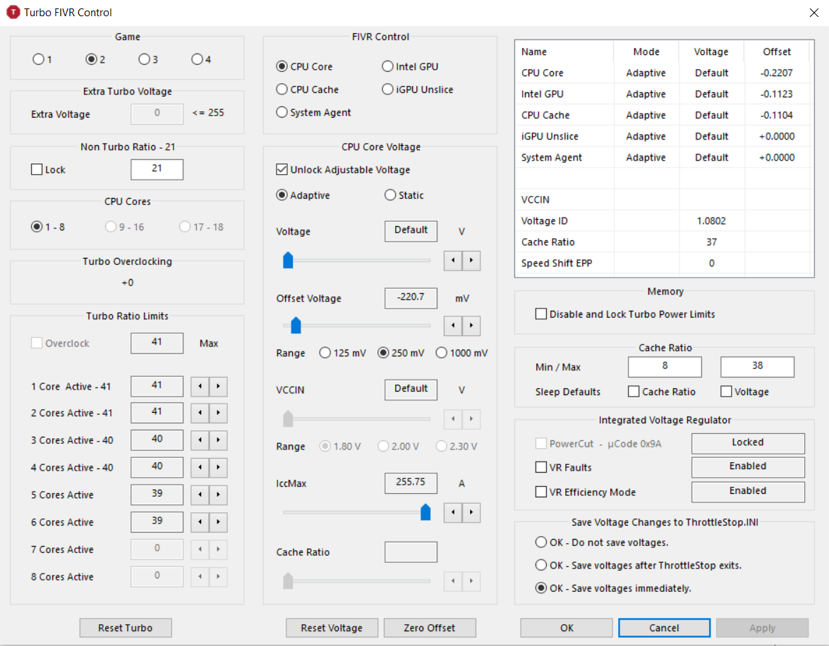The image size is (829, 646).
Task: Check the VR Efficiency Mode box
Action: click(x=541, y=492)
